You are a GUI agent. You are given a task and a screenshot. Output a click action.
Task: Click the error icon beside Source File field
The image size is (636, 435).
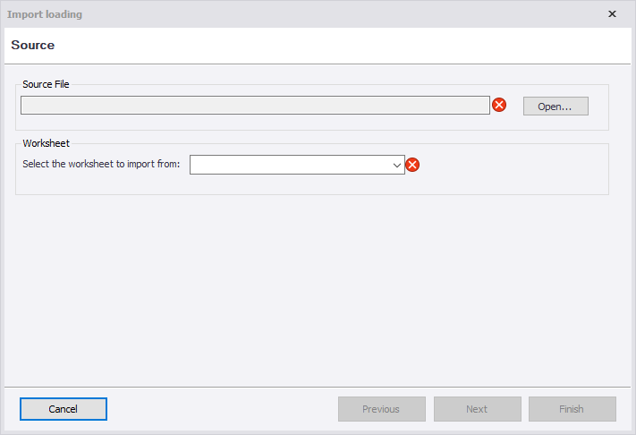pyautogui.click(x=499, y=106)
